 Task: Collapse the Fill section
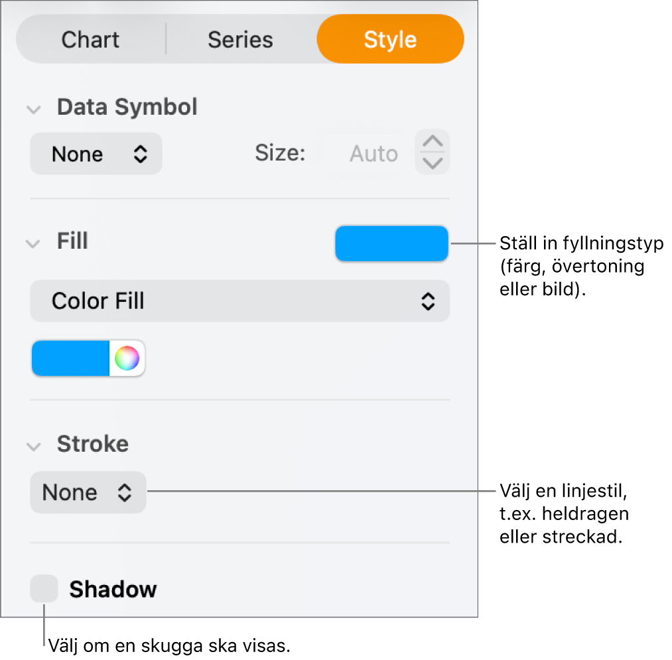(x=33, y=243)
